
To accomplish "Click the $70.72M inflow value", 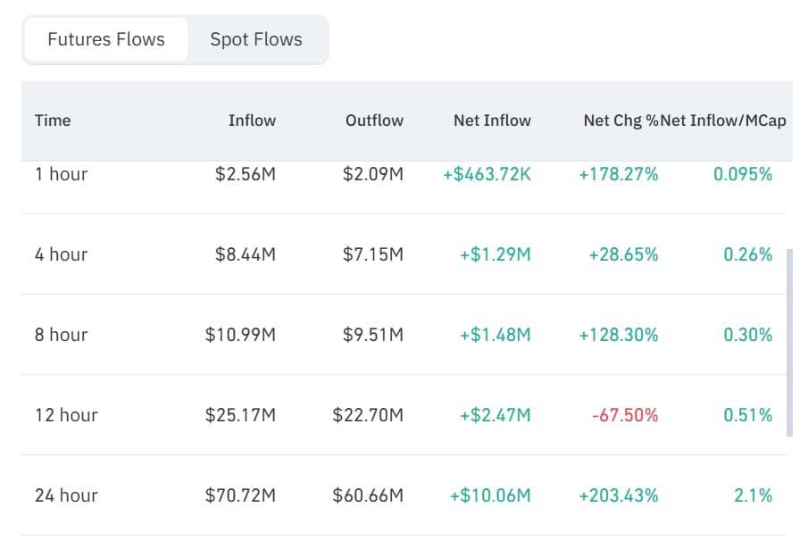I will 240,495.
